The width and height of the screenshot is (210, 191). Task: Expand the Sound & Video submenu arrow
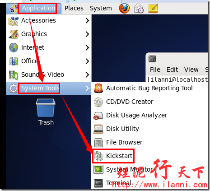click(x=87, y=75)
